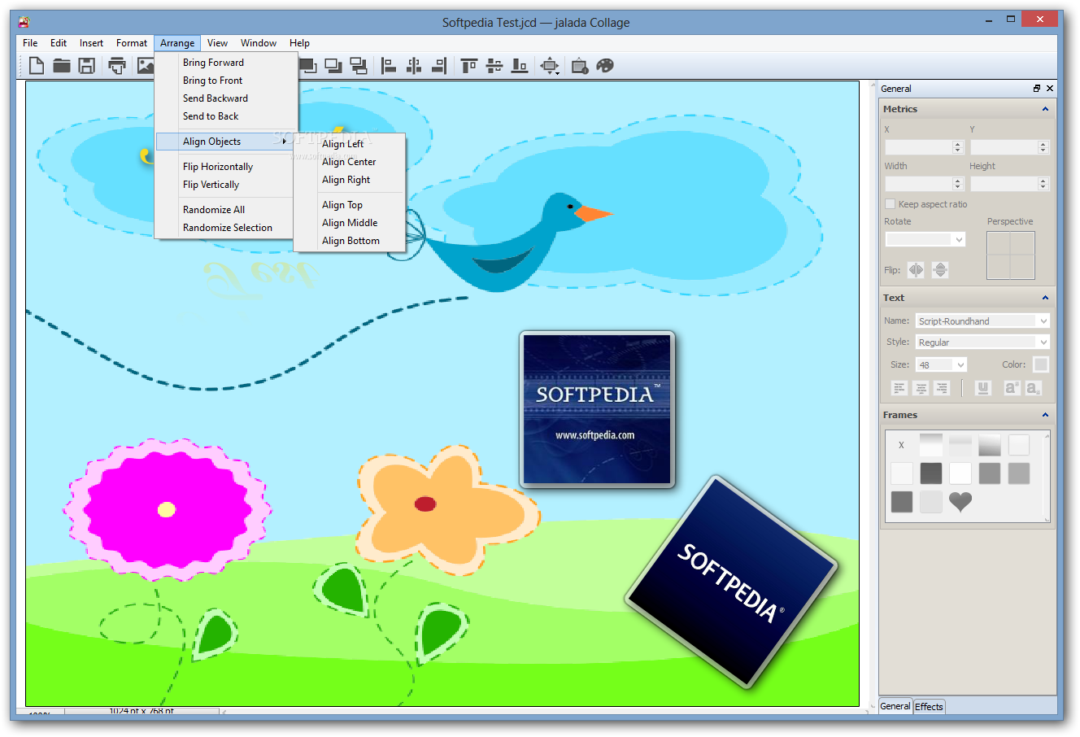Choose the X (no frame) option
This screenshot has height=737, width=1080.
pos(901,445)
